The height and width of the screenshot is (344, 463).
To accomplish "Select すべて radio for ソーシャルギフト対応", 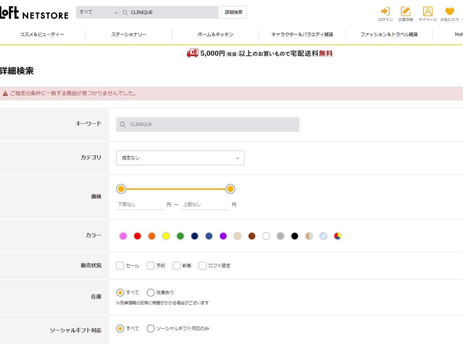I will coord(120,329).
